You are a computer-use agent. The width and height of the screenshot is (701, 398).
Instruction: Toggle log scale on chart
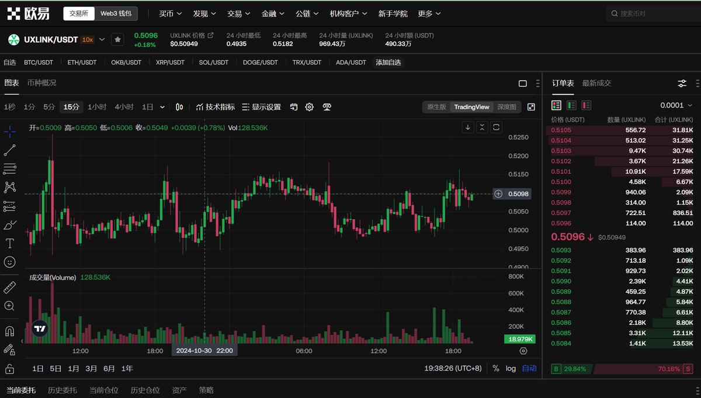(x=511, y=368)
